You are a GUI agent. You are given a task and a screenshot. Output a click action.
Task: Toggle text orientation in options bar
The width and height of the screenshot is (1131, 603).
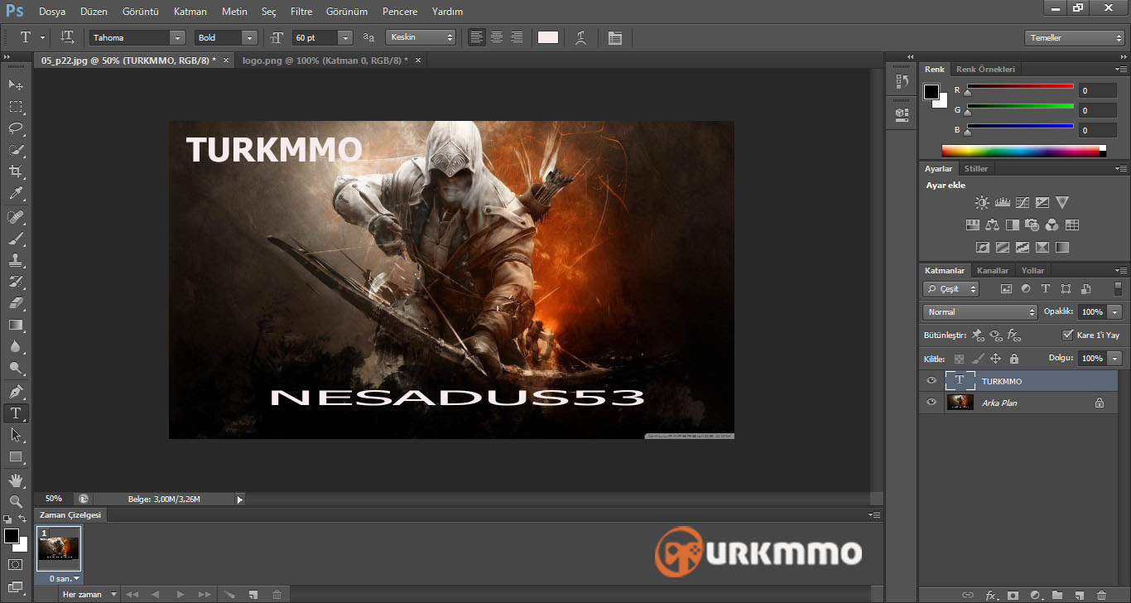click(68, 37)
